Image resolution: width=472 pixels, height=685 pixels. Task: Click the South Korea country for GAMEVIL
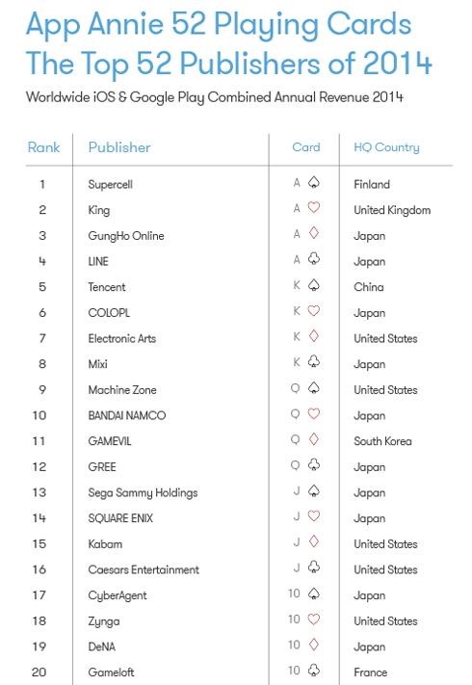[383, 441]
